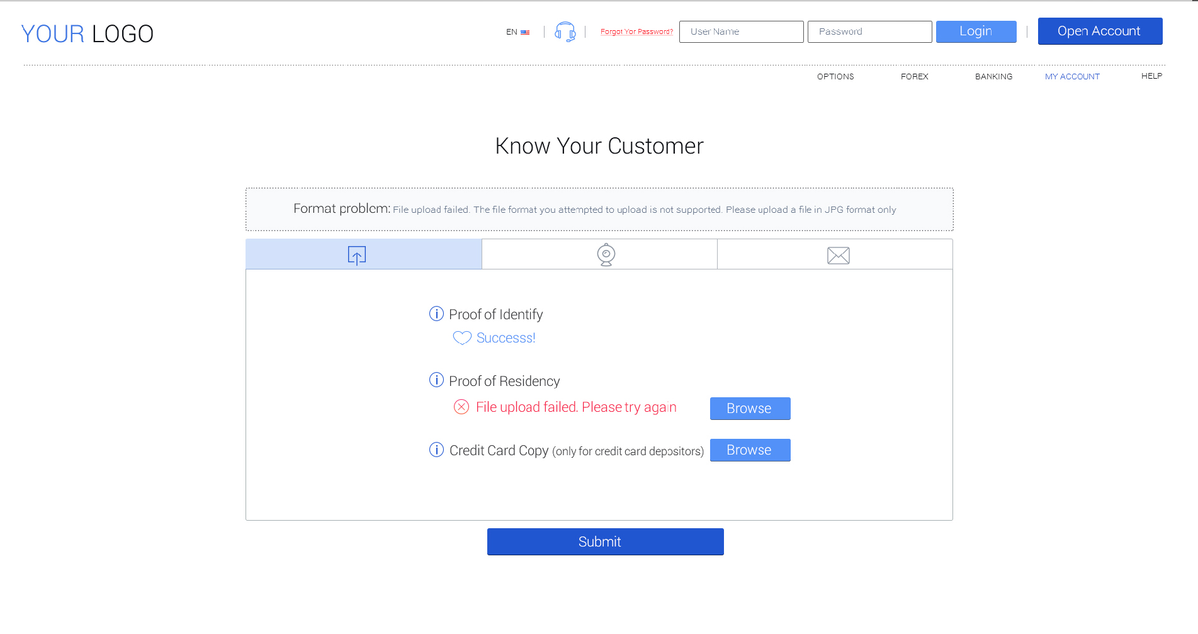
Task: Click info icon beside Proof of Residency
Action: point(436,380)
